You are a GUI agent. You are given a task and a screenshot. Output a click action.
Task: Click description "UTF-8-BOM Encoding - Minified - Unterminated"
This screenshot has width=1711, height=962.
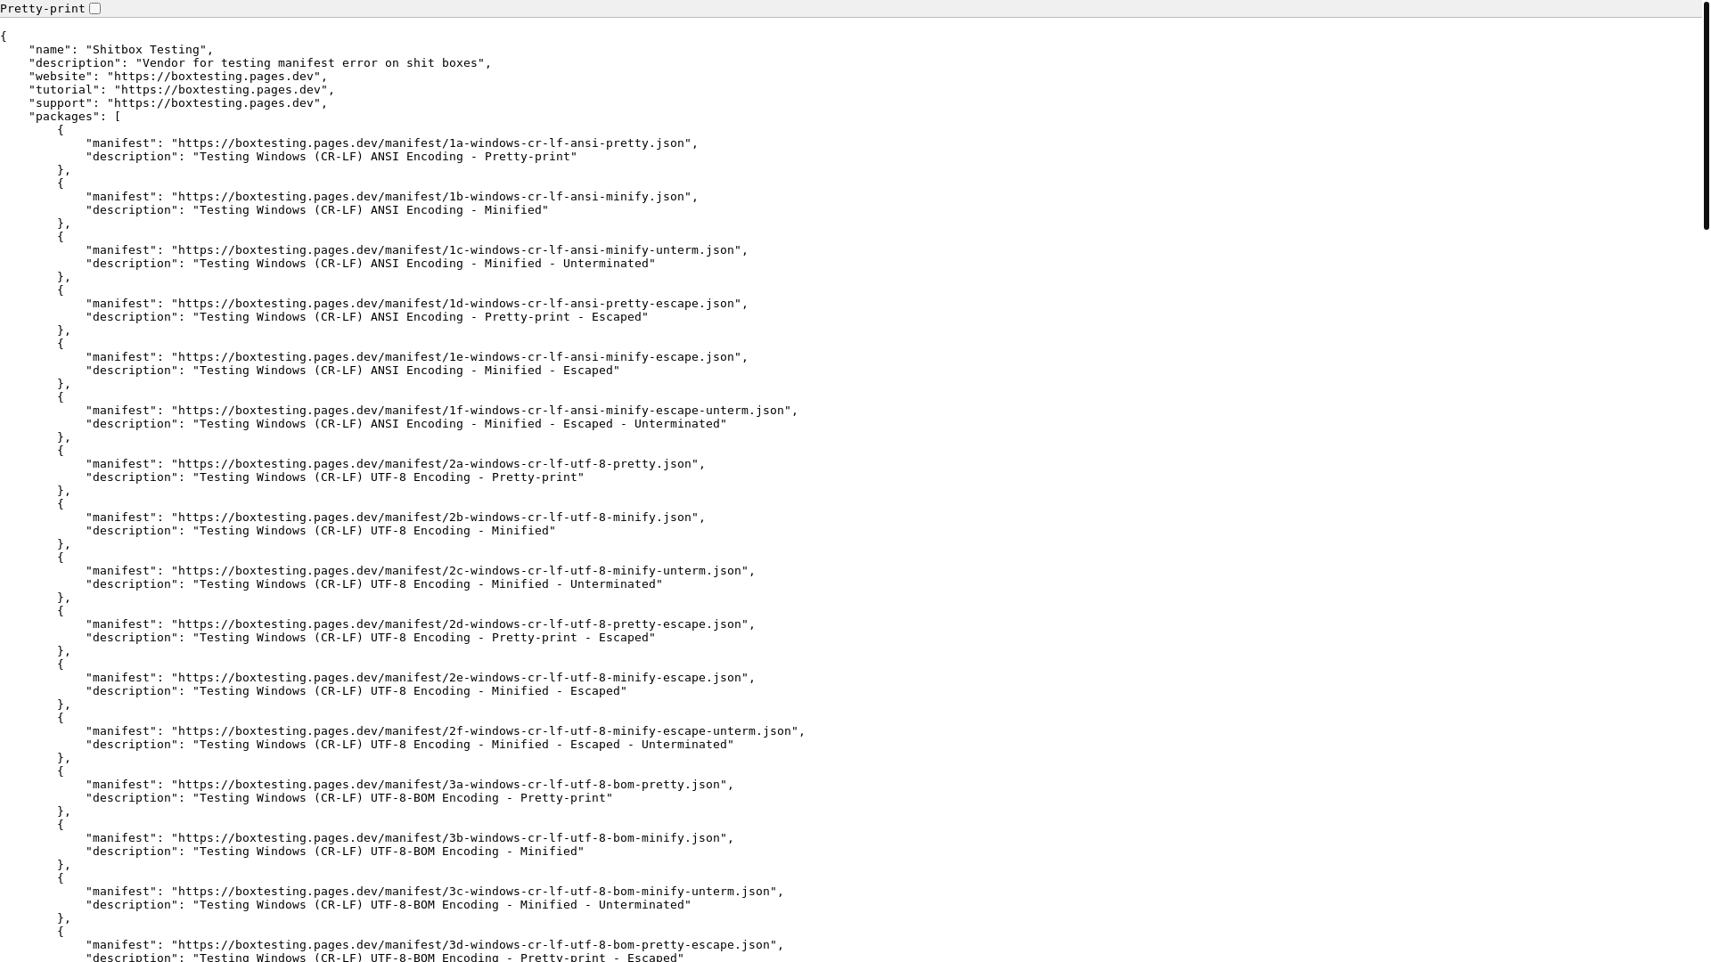coord(389,905)
